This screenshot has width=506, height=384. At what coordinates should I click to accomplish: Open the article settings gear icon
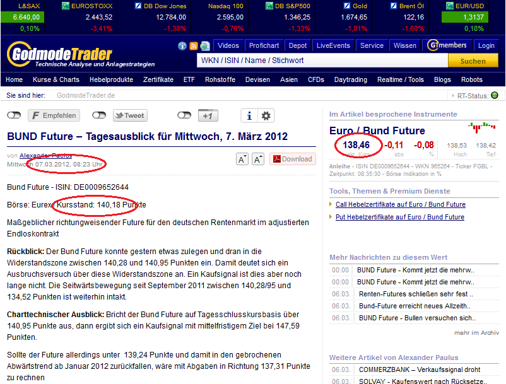(266, 115)
